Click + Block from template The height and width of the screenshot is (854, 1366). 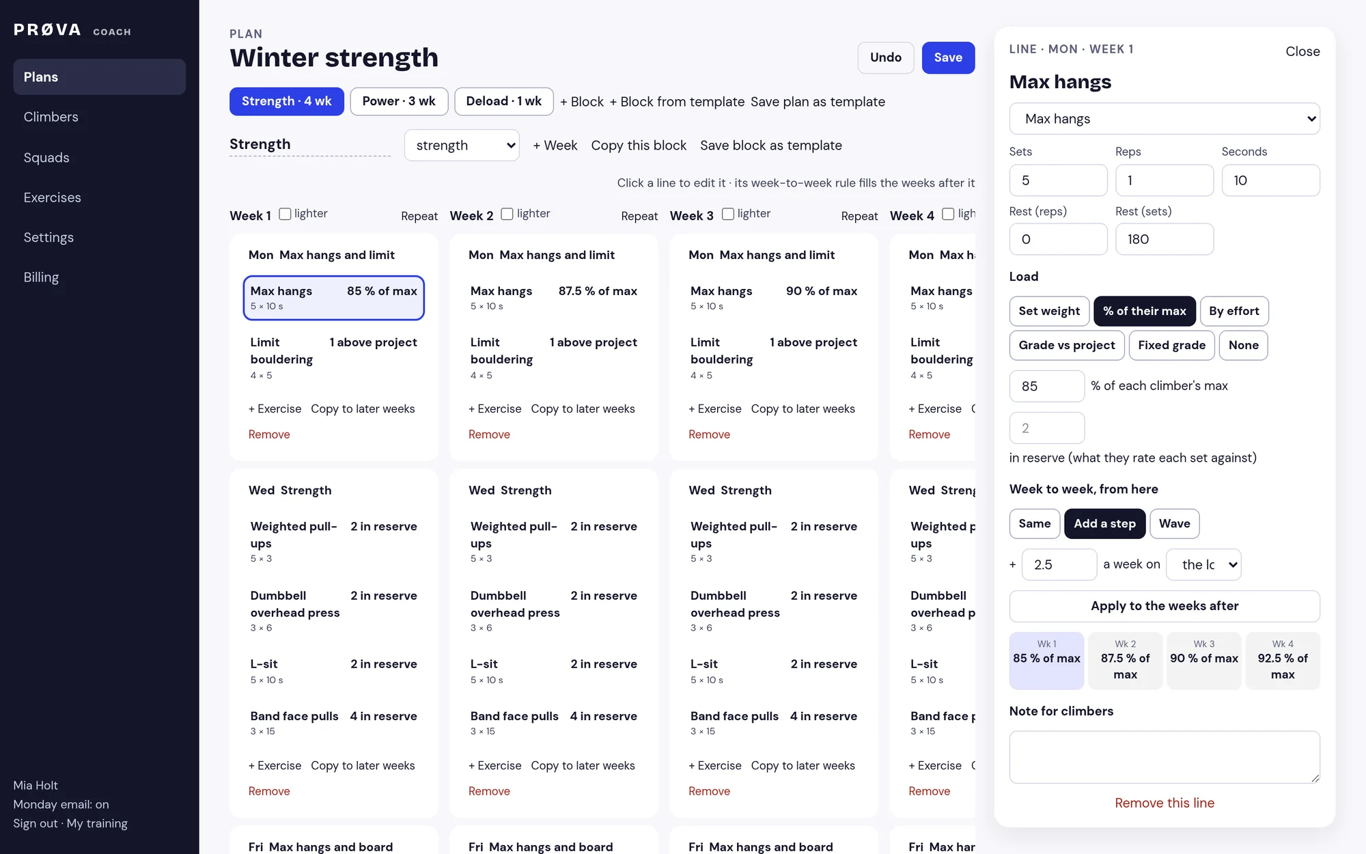click(677, 102)
